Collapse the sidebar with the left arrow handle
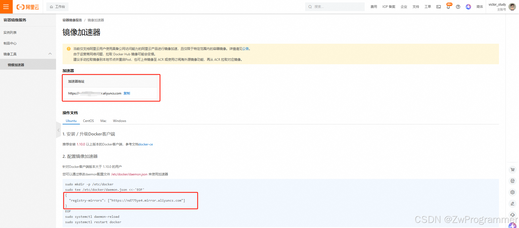 click(58, 130)
